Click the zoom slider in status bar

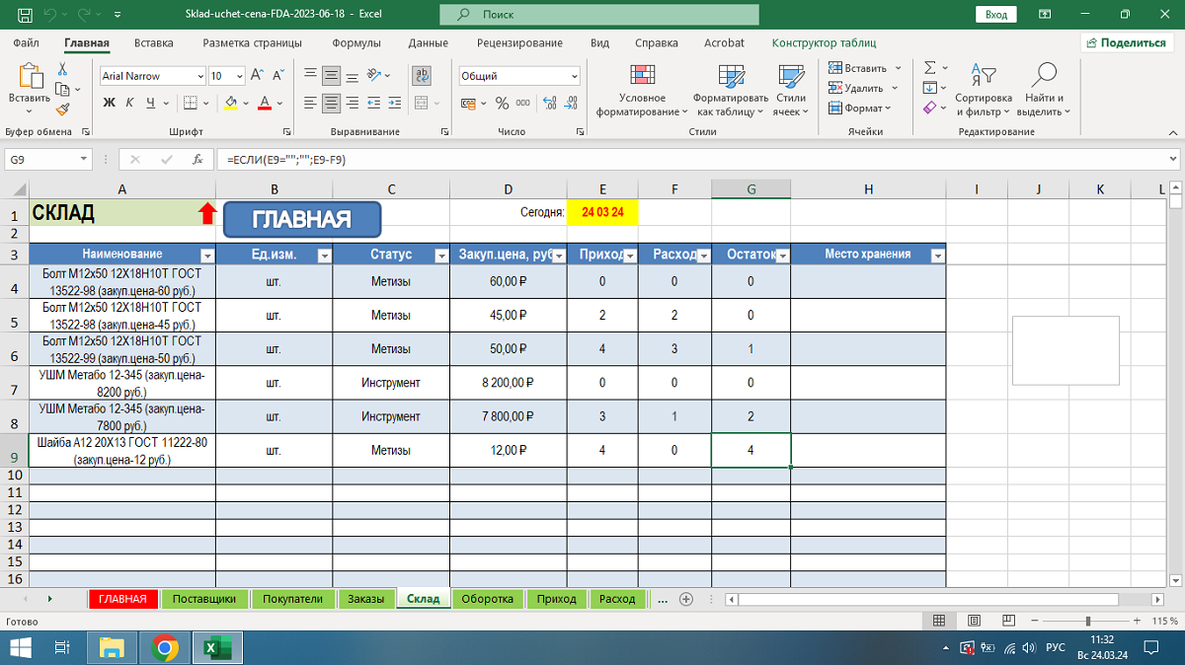point(1088,621)
